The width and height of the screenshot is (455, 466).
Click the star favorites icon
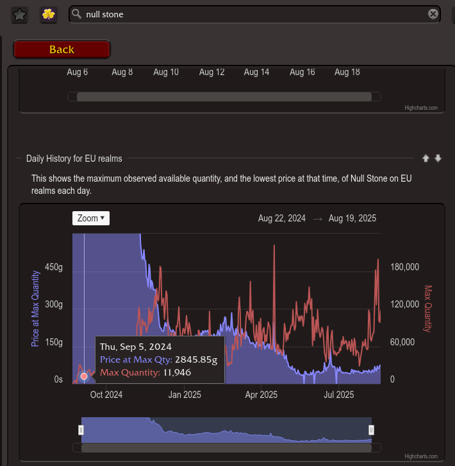click(20, 15)
